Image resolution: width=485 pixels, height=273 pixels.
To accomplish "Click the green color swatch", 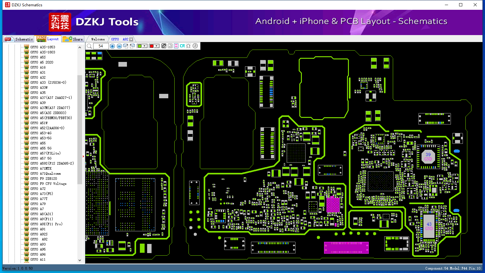I will [x=140, y=46].
